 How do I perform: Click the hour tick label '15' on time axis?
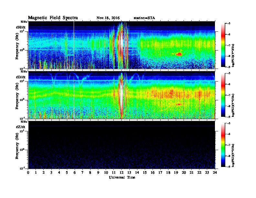coord(145,172)
